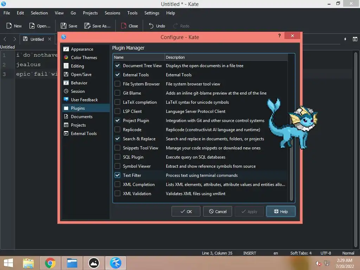Change highlighting mode via Normal status item
Screen dimensions: 360x270
coord(348,253)
